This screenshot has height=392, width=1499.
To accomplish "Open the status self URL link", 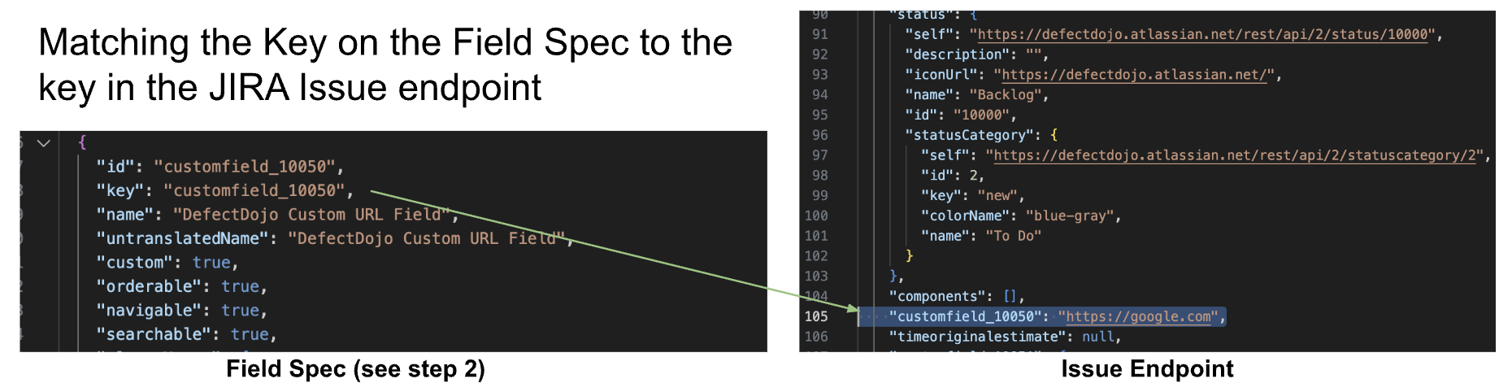I will click(1202, 34).
